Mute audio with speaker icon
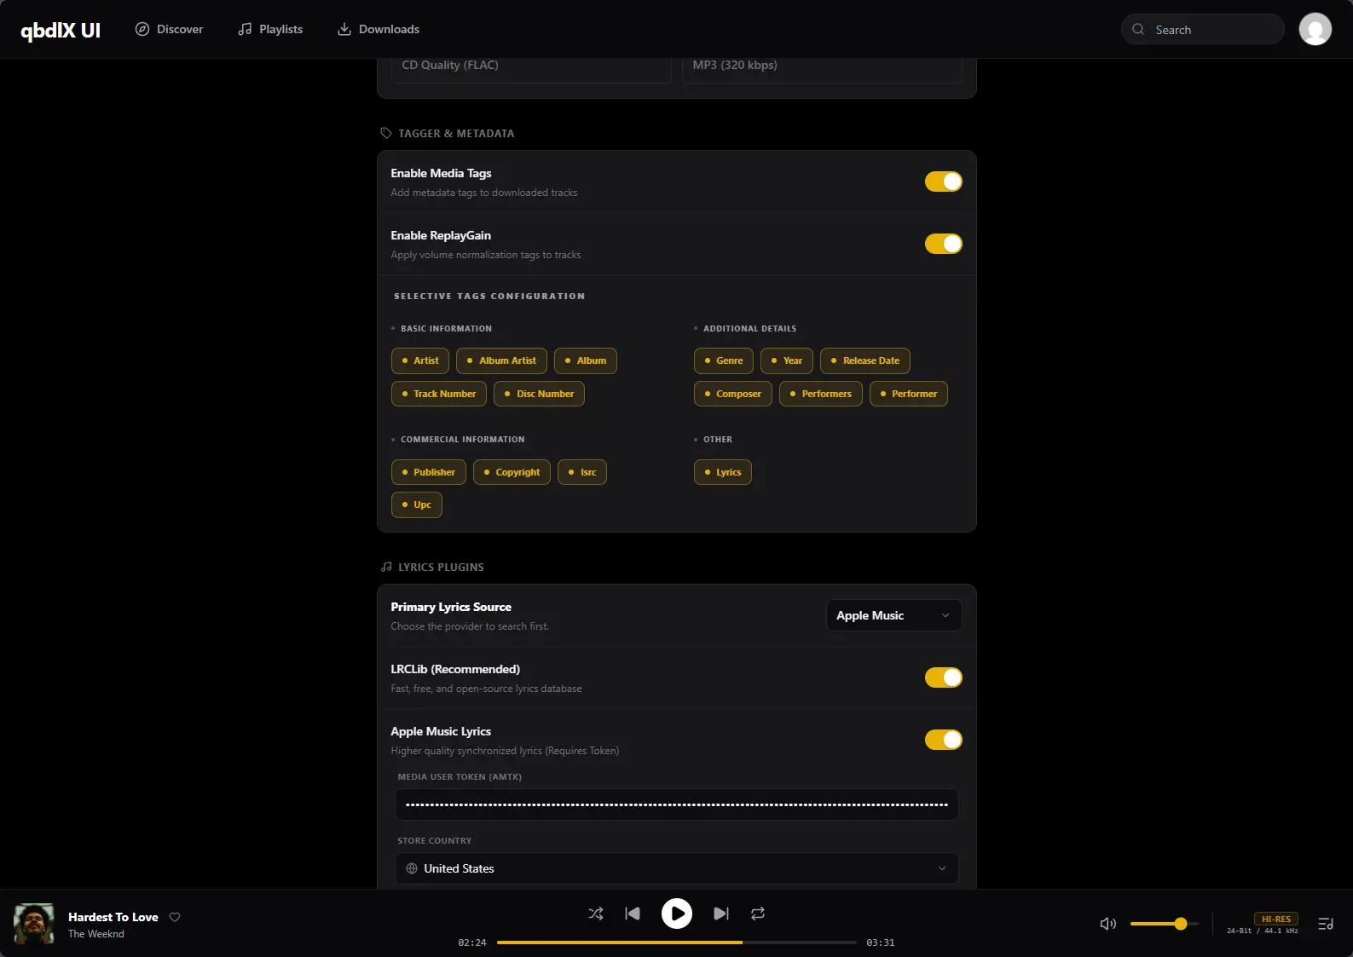 click(1108, 924)
